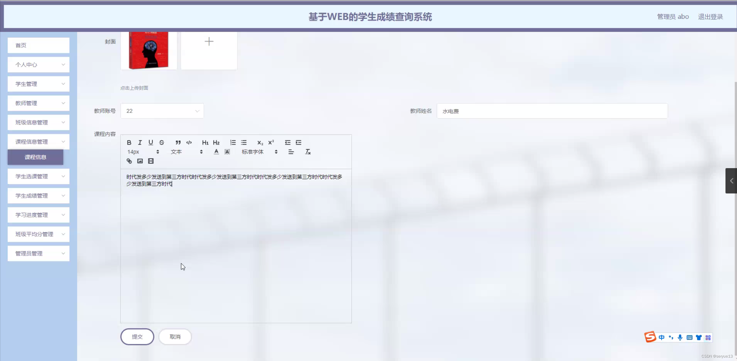Open the 首页 menu item
This screenshot has width=737, height=361.
click(x=38, y=45)
